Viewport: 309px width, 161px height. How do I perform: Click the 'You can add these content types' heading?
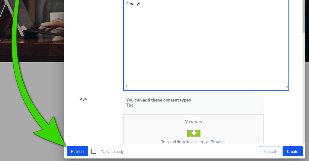tap(159, 100)
